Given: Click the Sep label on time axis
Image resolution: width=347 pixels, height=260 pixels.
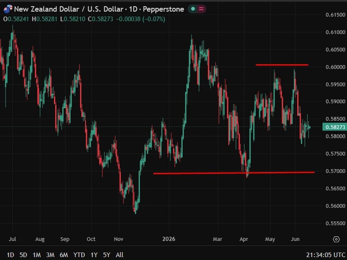Looking at the screenshot, I should (x=65, y=239).
